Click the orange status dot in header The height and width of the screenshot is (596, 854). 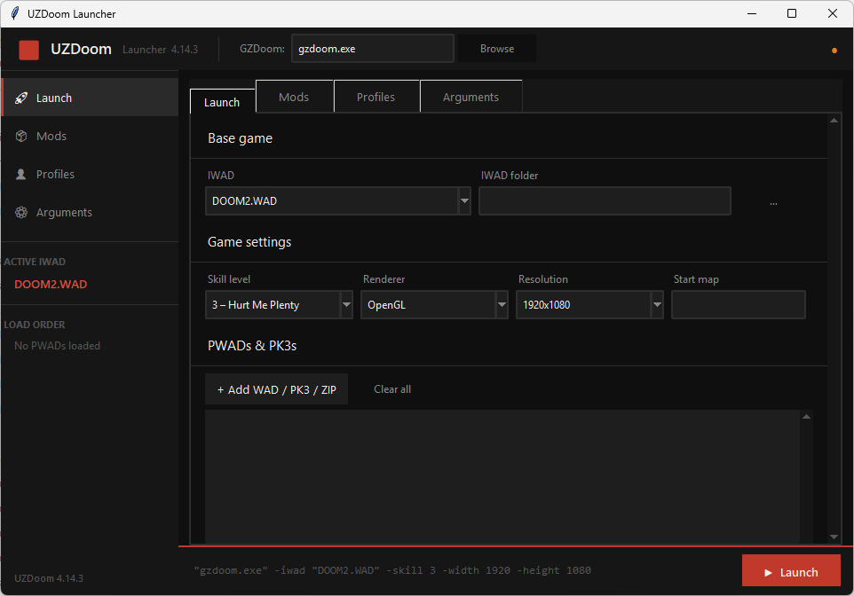pos(834,51)
